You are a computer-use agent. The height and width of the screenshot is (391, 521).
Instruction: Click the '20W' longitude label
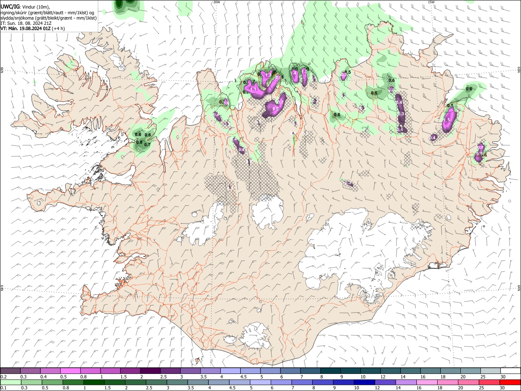point(217,2)
